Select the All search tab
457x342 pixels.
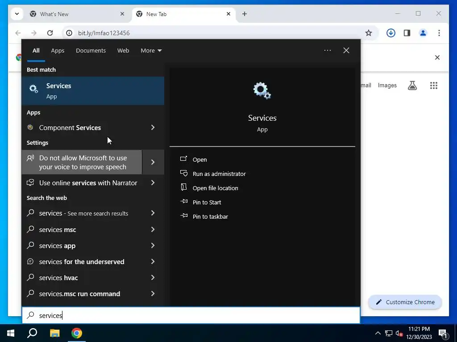[36, 51]
